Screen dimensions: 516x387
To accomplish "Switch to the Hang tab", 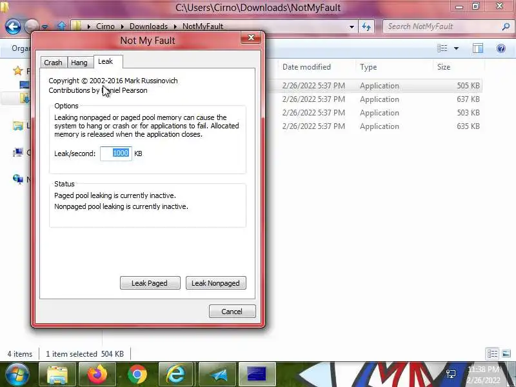I will point(79,63).
